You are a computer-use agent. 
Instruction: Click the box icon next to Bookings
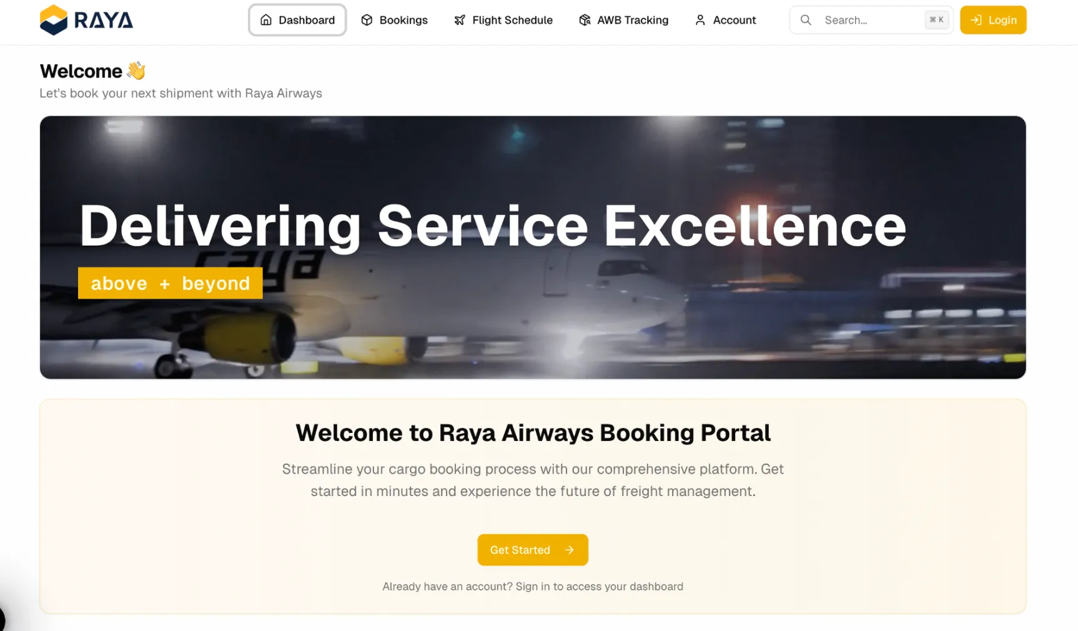[x=367, y=20]
